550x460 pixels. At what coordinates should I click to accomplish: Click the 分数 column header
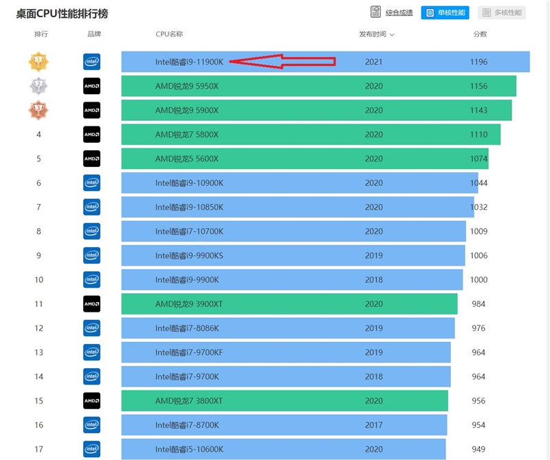click(479, 34)
